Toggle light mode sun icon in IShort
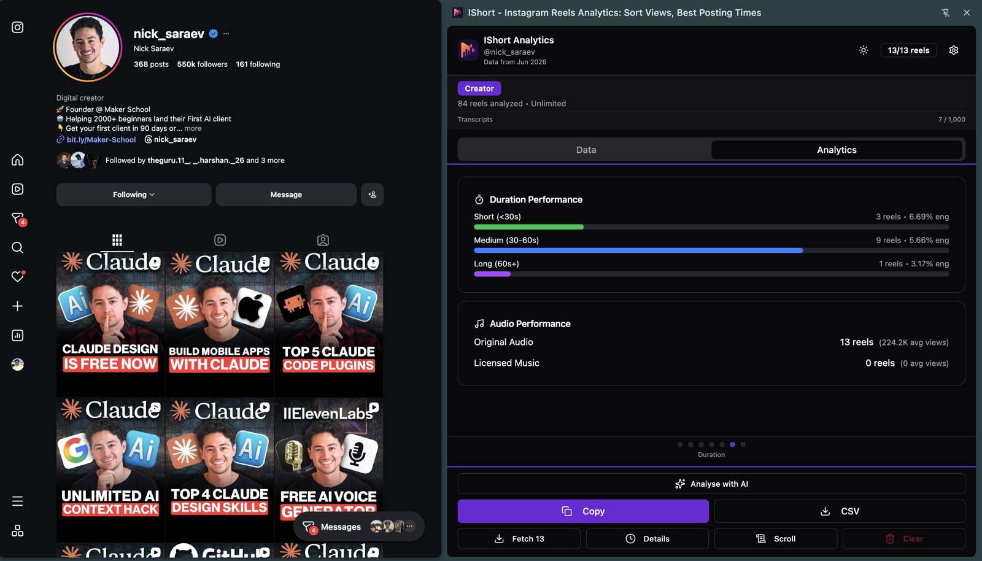 pos(863,50)
